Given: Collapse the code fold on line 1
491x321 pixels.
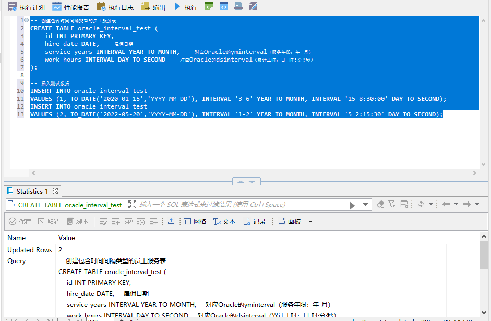Looking at the screenshot, I should [26, 20].
